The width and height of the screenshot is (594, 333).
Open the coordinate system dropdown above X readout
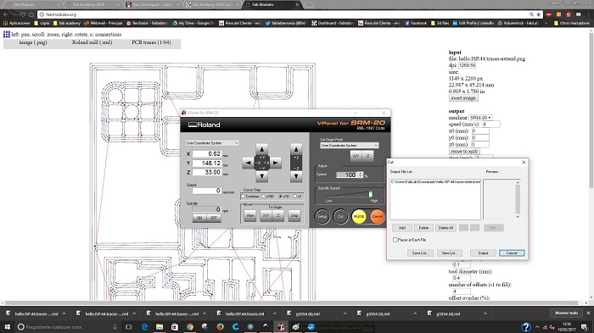click(x=212, y=143)
